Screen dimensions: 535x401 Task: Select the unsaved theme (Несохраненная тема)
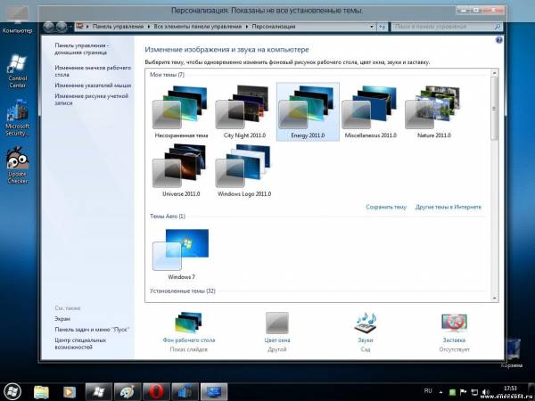pyautogui.click(x=181, y=111)
